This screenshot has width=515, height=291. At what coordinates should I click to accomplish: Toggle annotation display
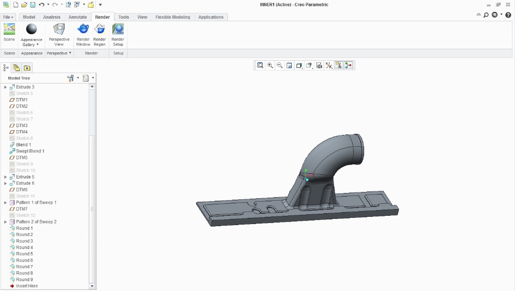point(339,65)
